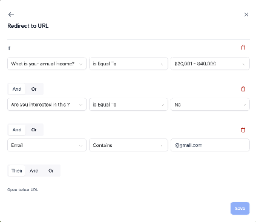This screenshot has height=222, width=256.
Task: Open the Contains operator dropdown
Action: click(128, 145)
